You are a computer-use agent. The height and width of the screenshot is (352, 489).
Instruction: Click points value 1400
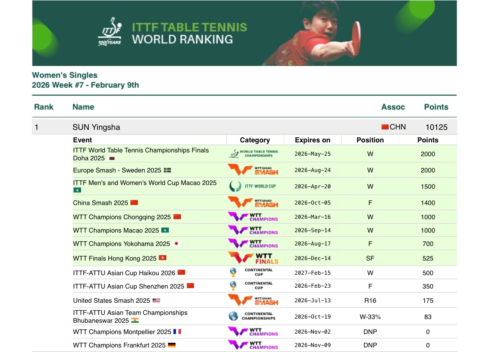click(x=428, y=203)
